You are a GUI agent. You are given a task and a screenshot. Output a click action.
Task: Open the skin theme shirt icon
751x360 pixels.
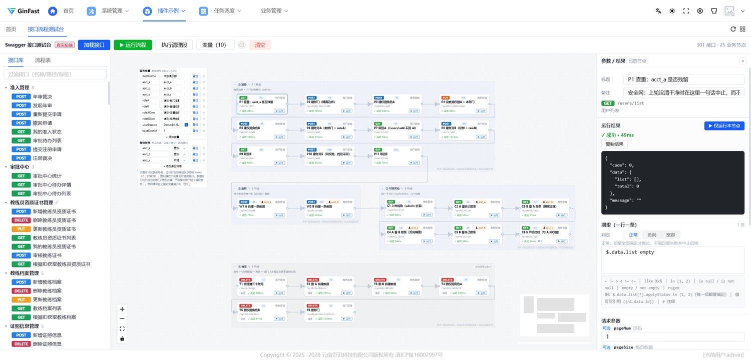pos(714,11)
